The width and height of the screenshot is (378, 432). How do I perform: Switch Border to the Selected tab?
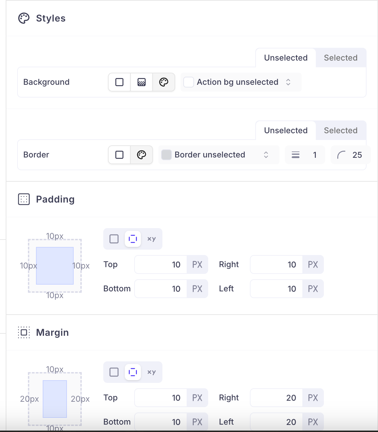point(341,131)
